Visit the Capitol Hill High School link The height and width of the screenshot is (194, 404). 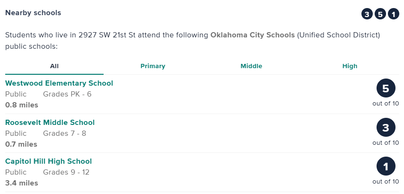tap(48, 161)
